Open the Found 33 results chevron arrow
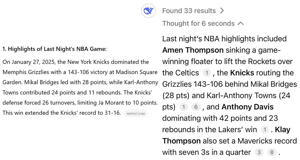 click(x=222, y=11)
